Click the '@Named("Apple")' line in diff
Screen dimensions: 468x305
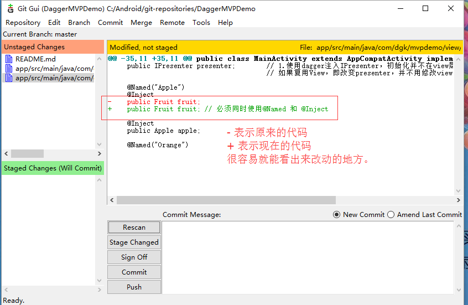155,87
